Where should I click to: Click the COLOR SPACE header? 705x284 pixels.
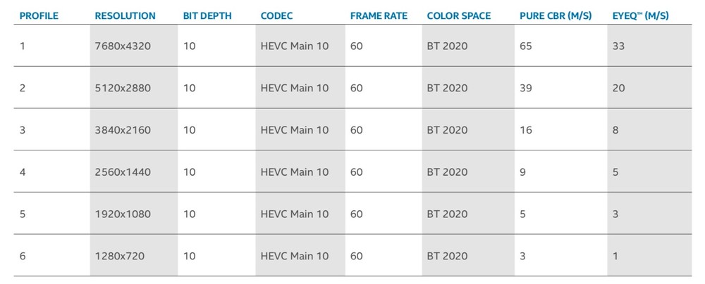[459, 15]
